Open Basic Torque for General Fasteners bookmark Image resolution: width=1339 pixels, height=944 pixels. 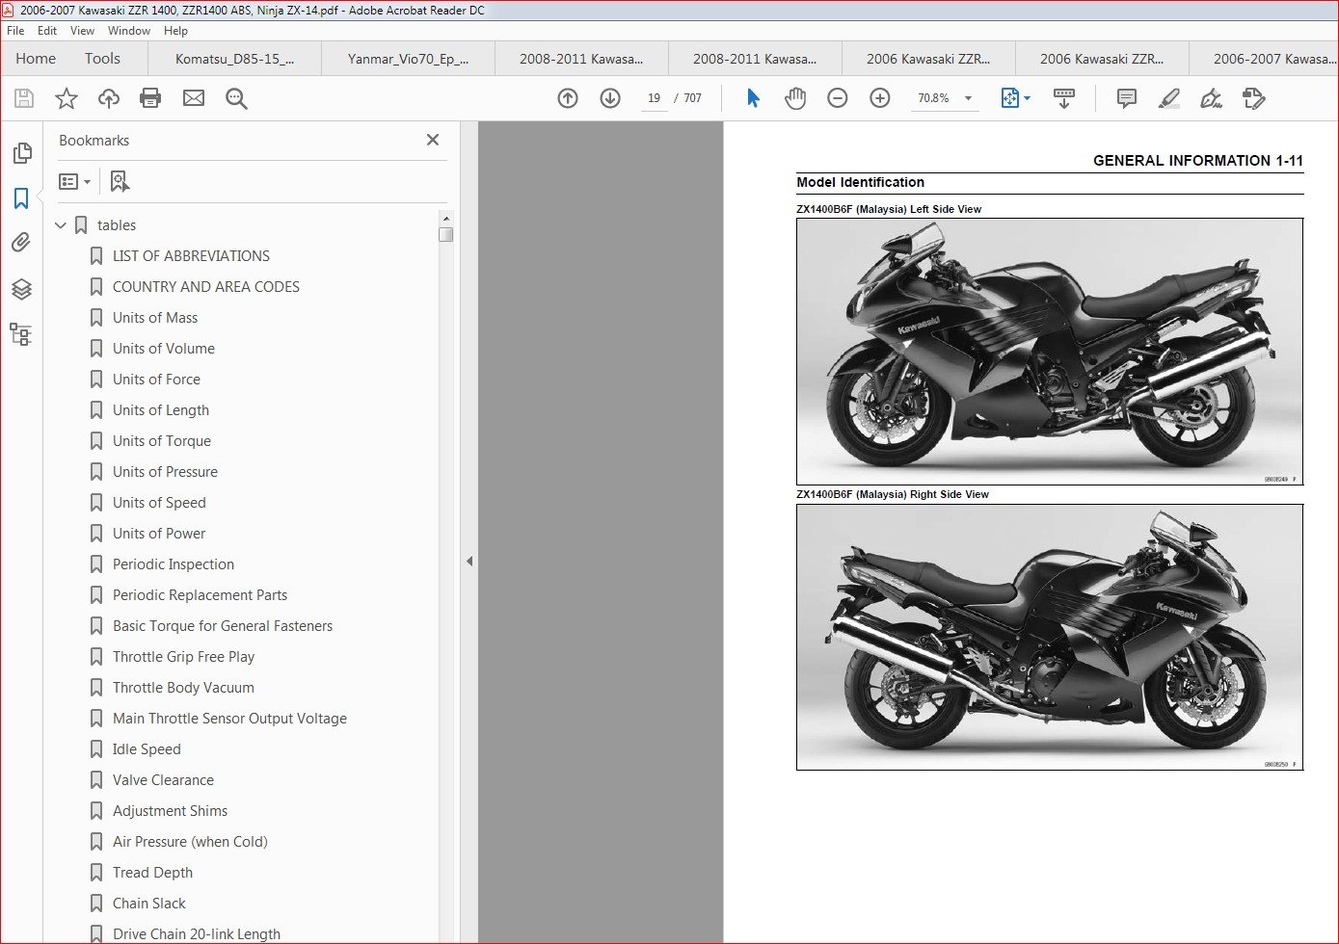click(x=223, y=626)
